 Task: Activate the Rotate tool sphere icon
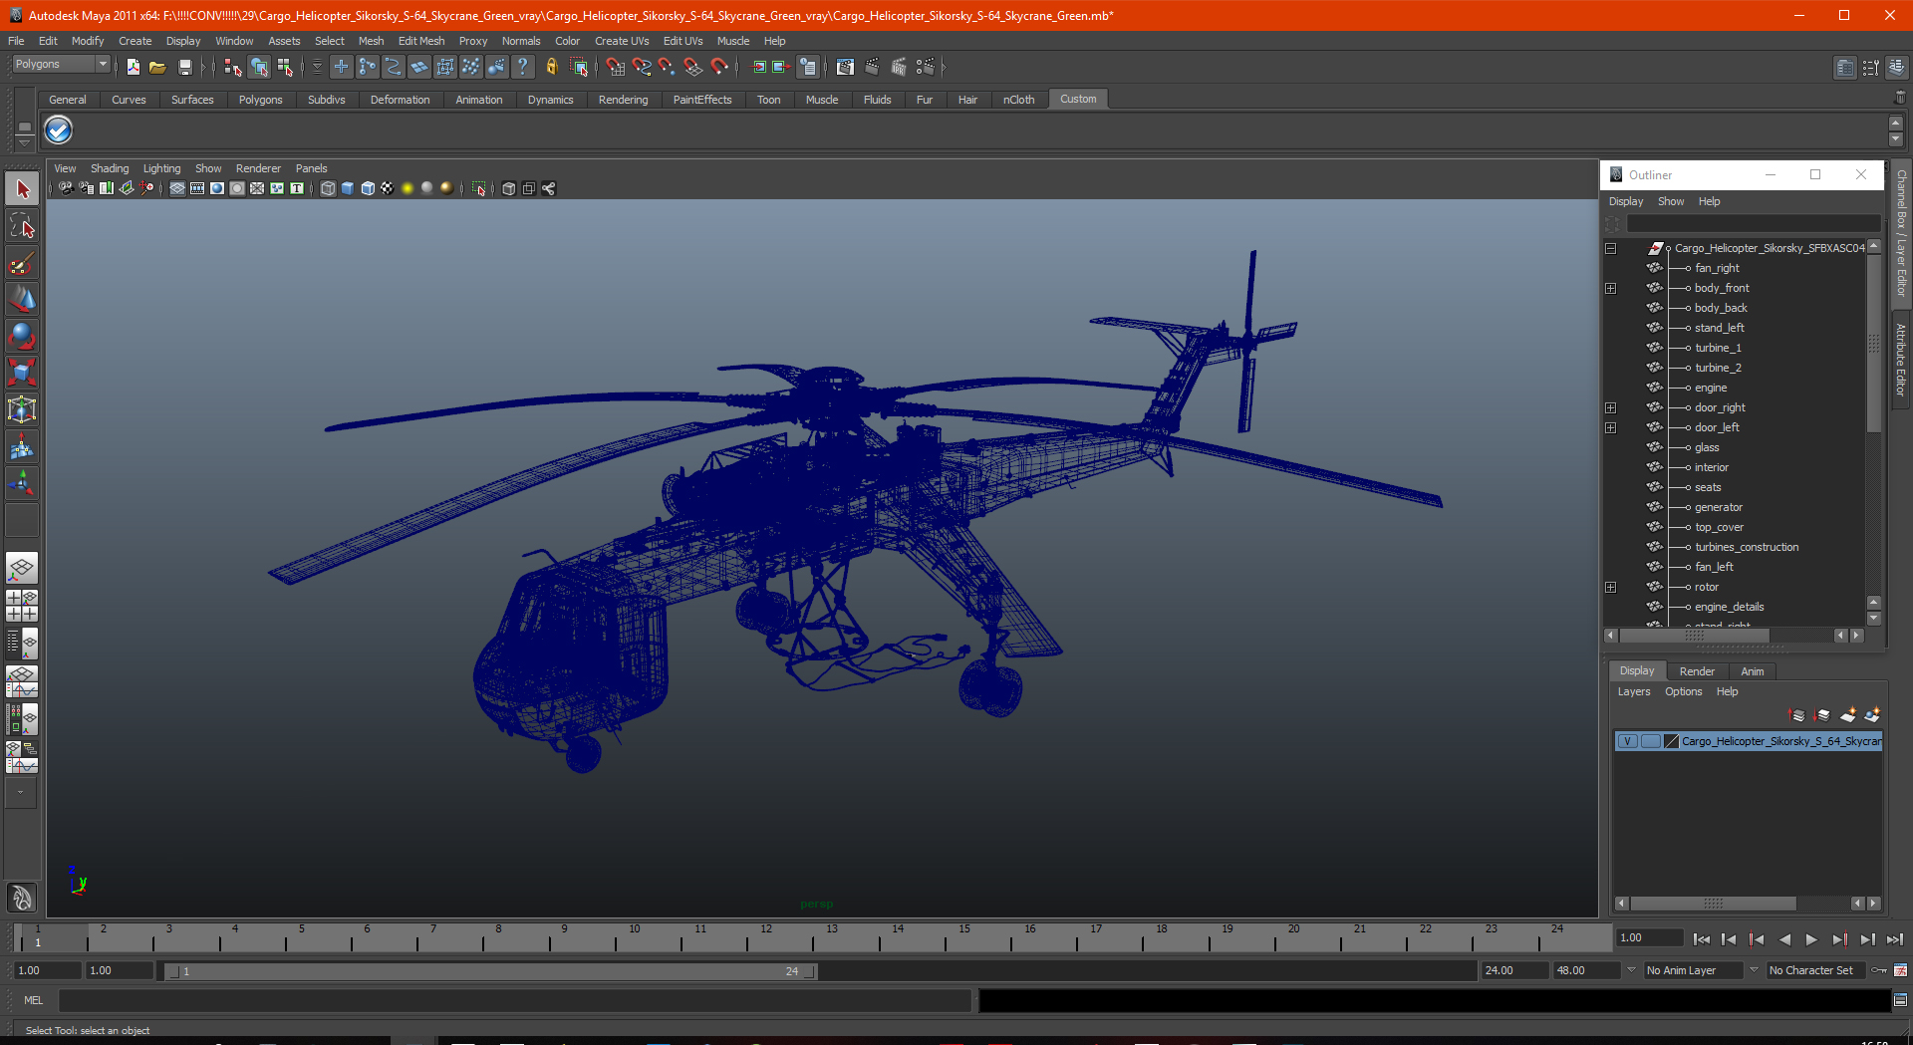point(22,336)
